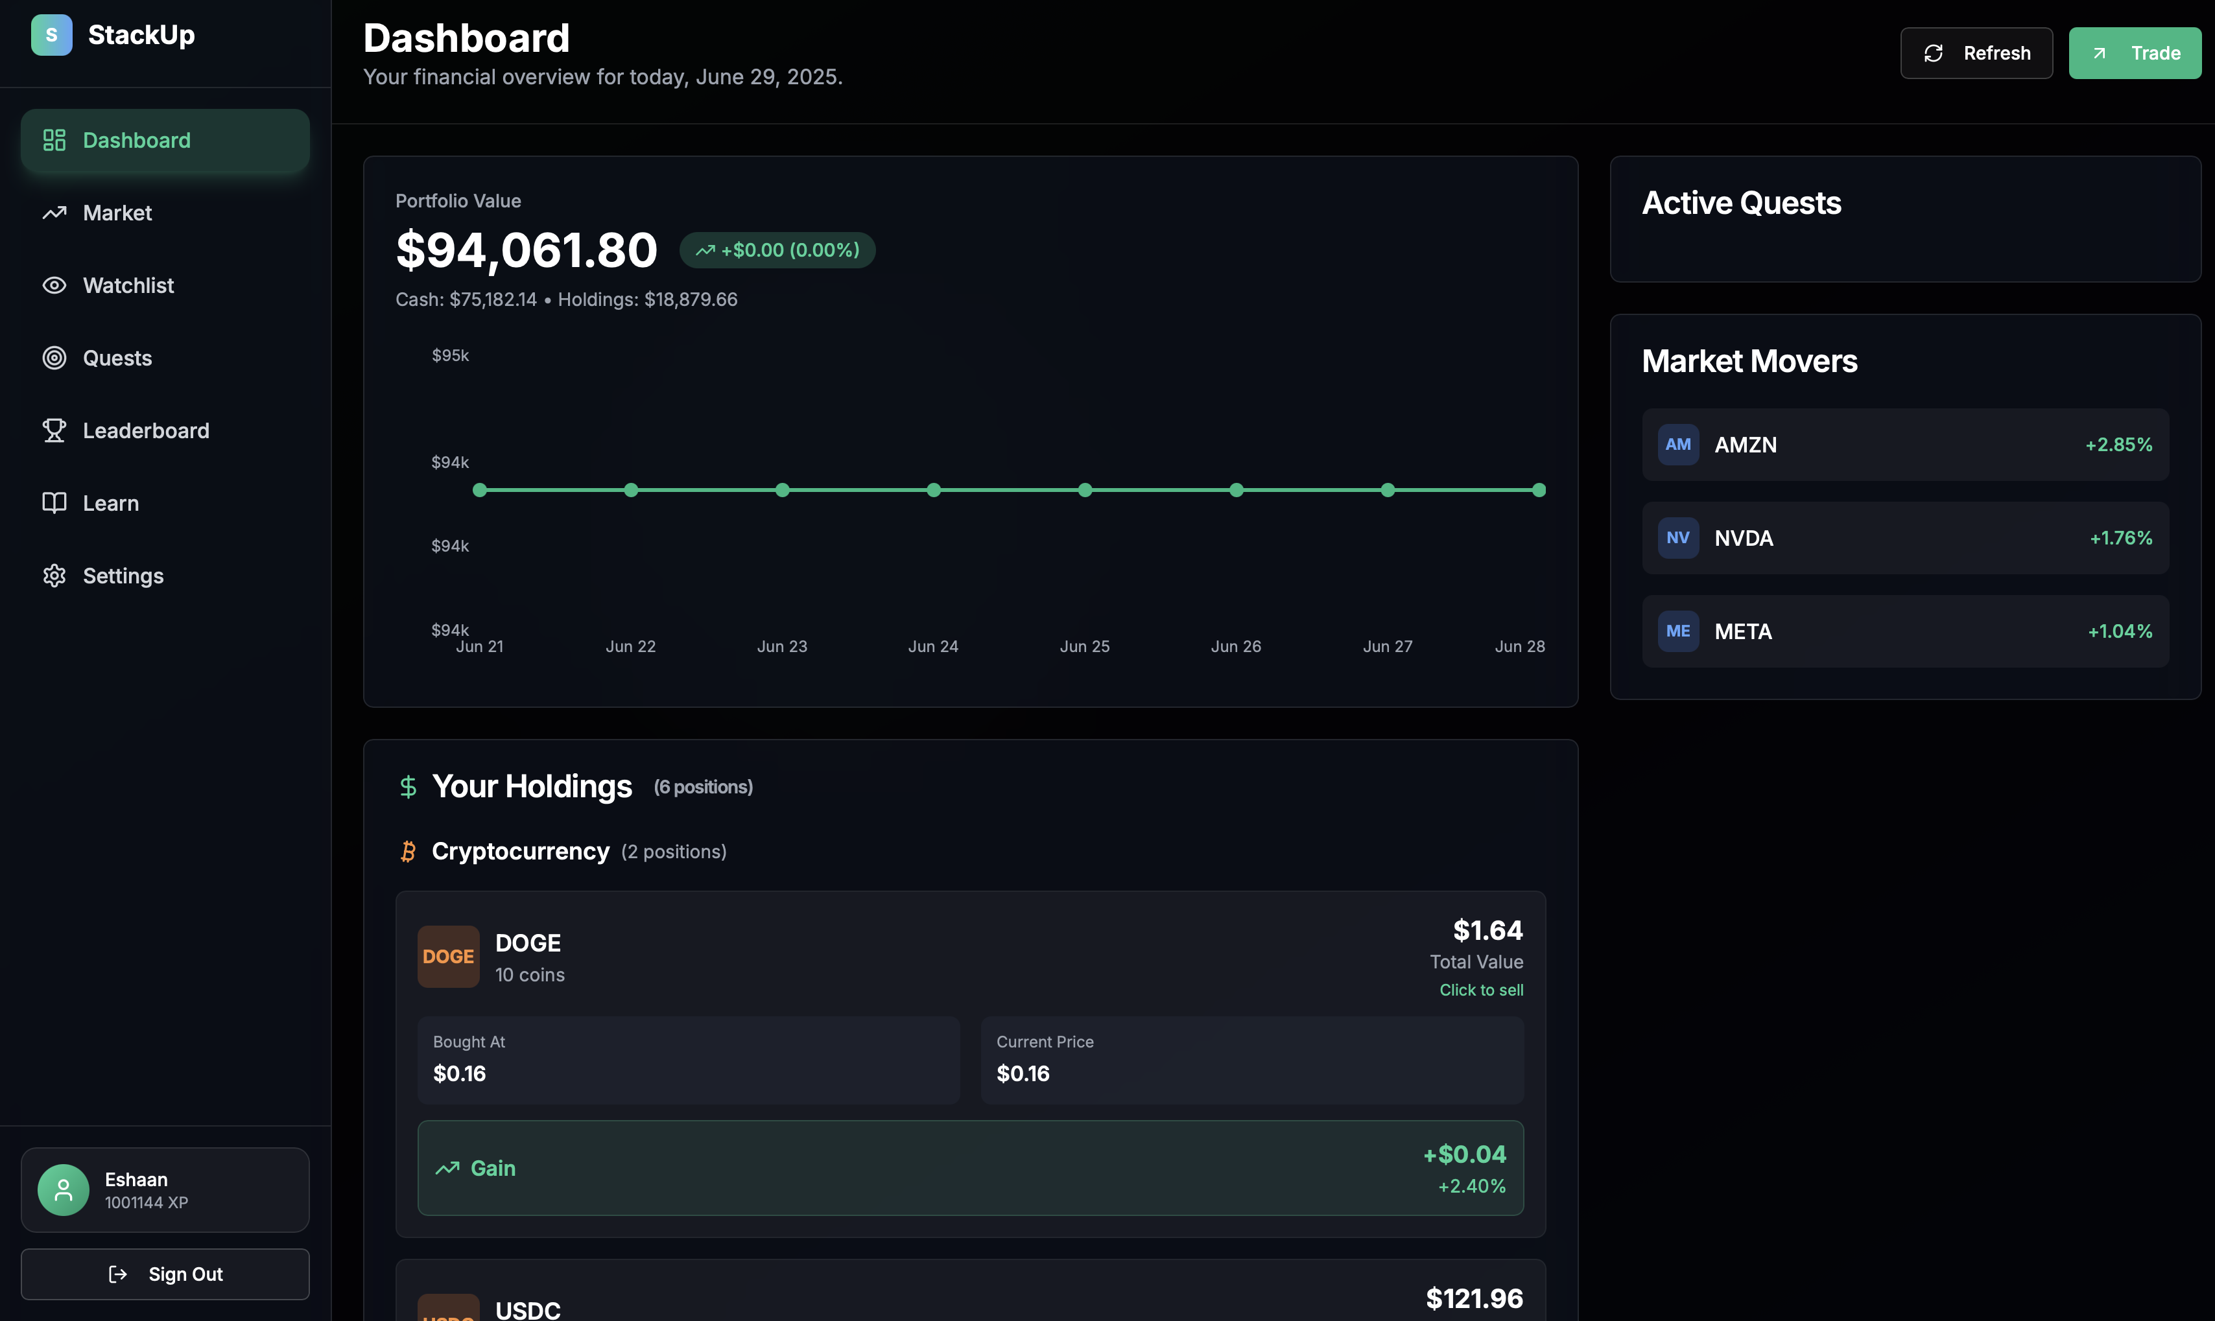Open the Market page from sidebar

117,213
